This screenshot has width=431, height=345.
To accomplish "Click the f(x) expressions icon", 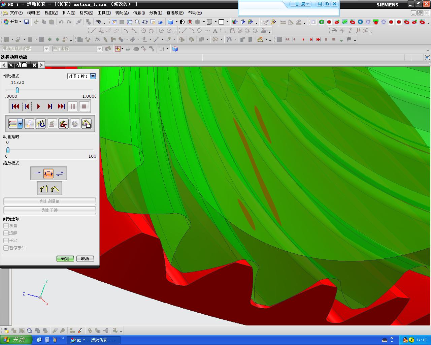I will [98, 39].
